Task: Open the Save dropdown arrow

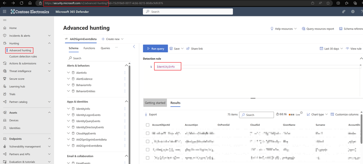Action: [x=182, y=49]
